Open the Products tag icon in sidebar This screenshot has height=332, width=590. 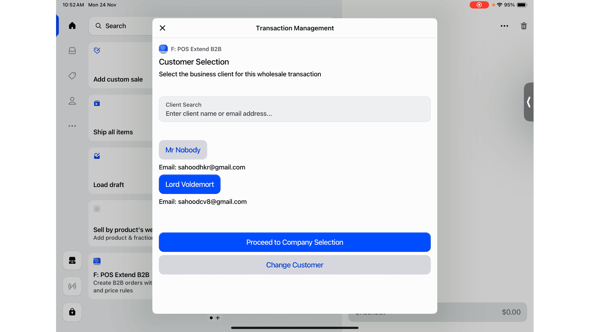[x=72, y=76]
